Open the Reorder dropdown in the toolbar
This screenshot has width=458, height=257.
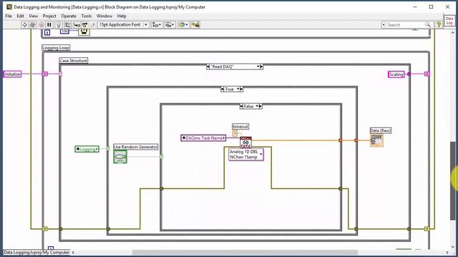(183, 25)
